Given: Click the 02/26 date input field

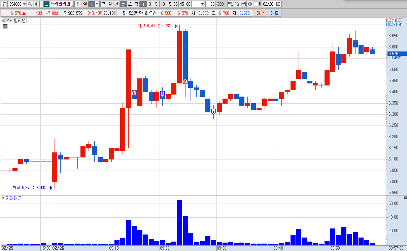Looking at the screenshot, I should (x=268, y=4).
